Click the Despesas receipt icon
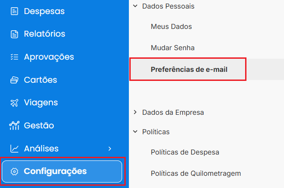284x188 pixels. tap(14, 11)
